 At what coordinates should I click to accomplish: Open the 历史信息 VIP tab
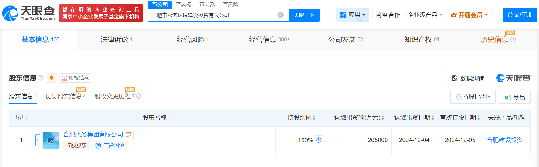498,39
